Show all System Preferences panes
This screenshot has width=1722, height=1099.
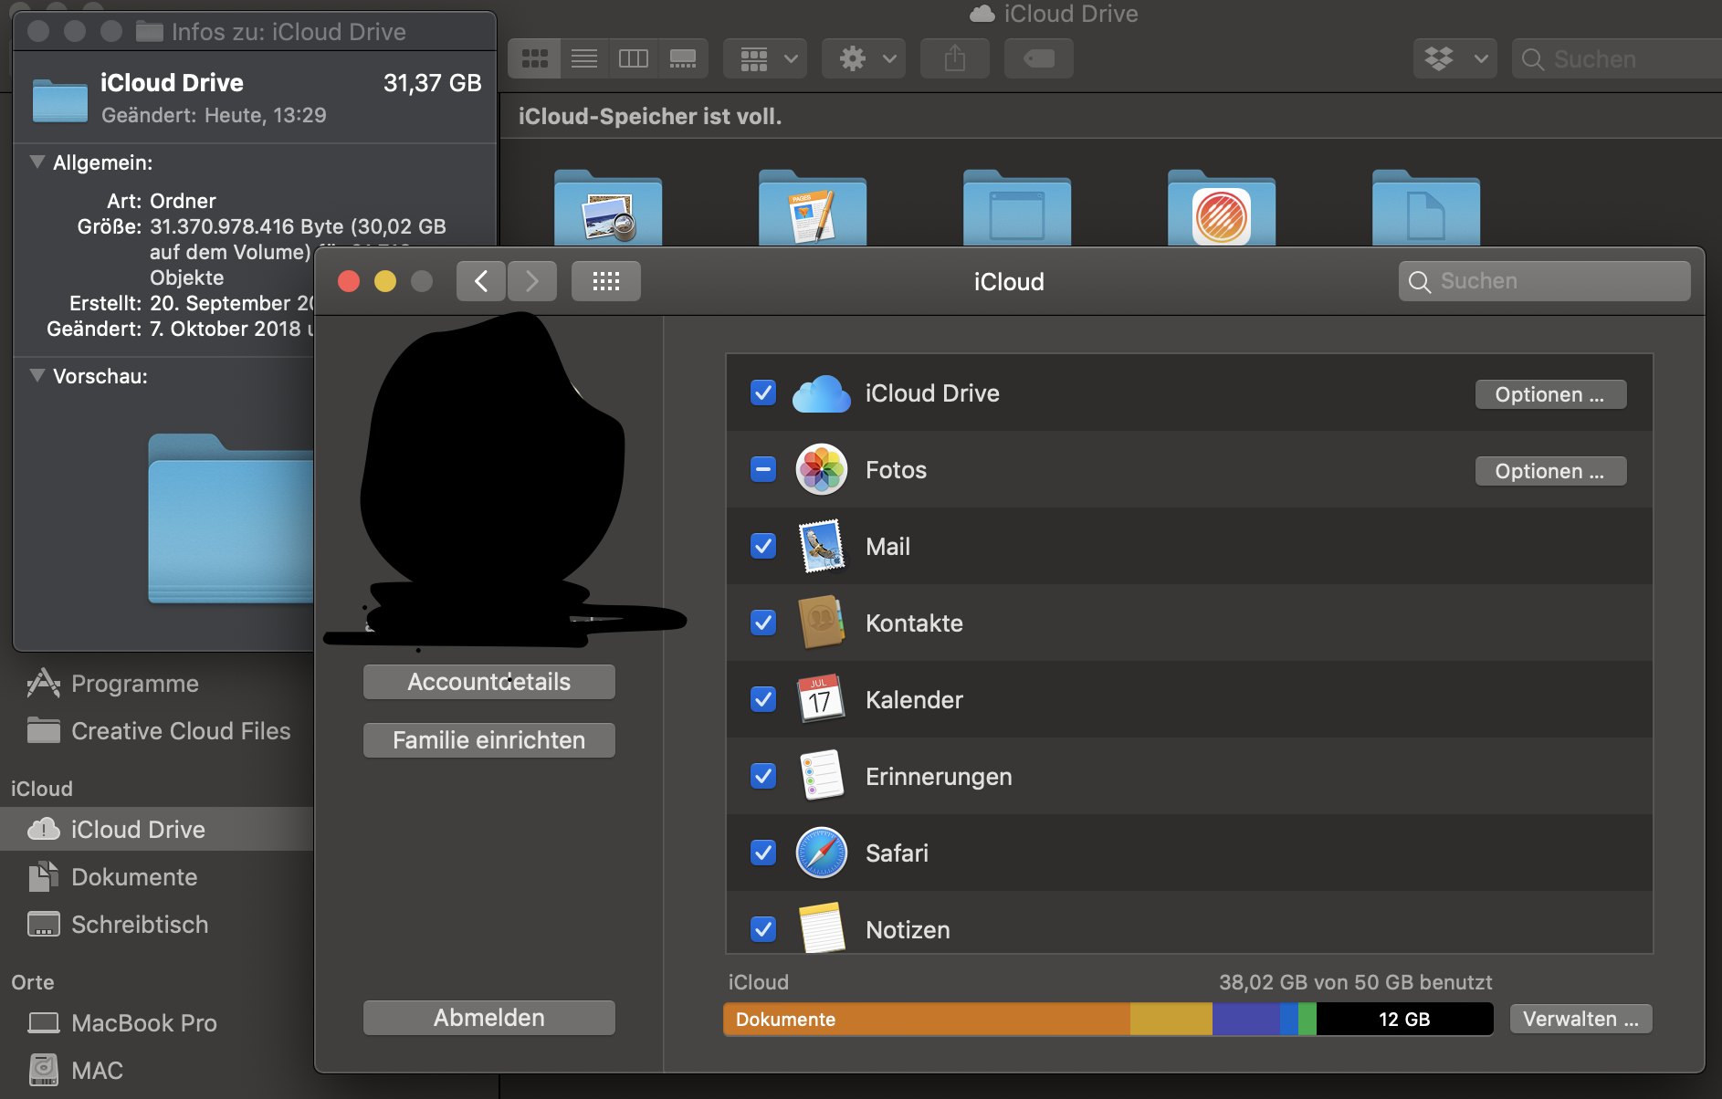pyautogui.click(x=606, y=281)
